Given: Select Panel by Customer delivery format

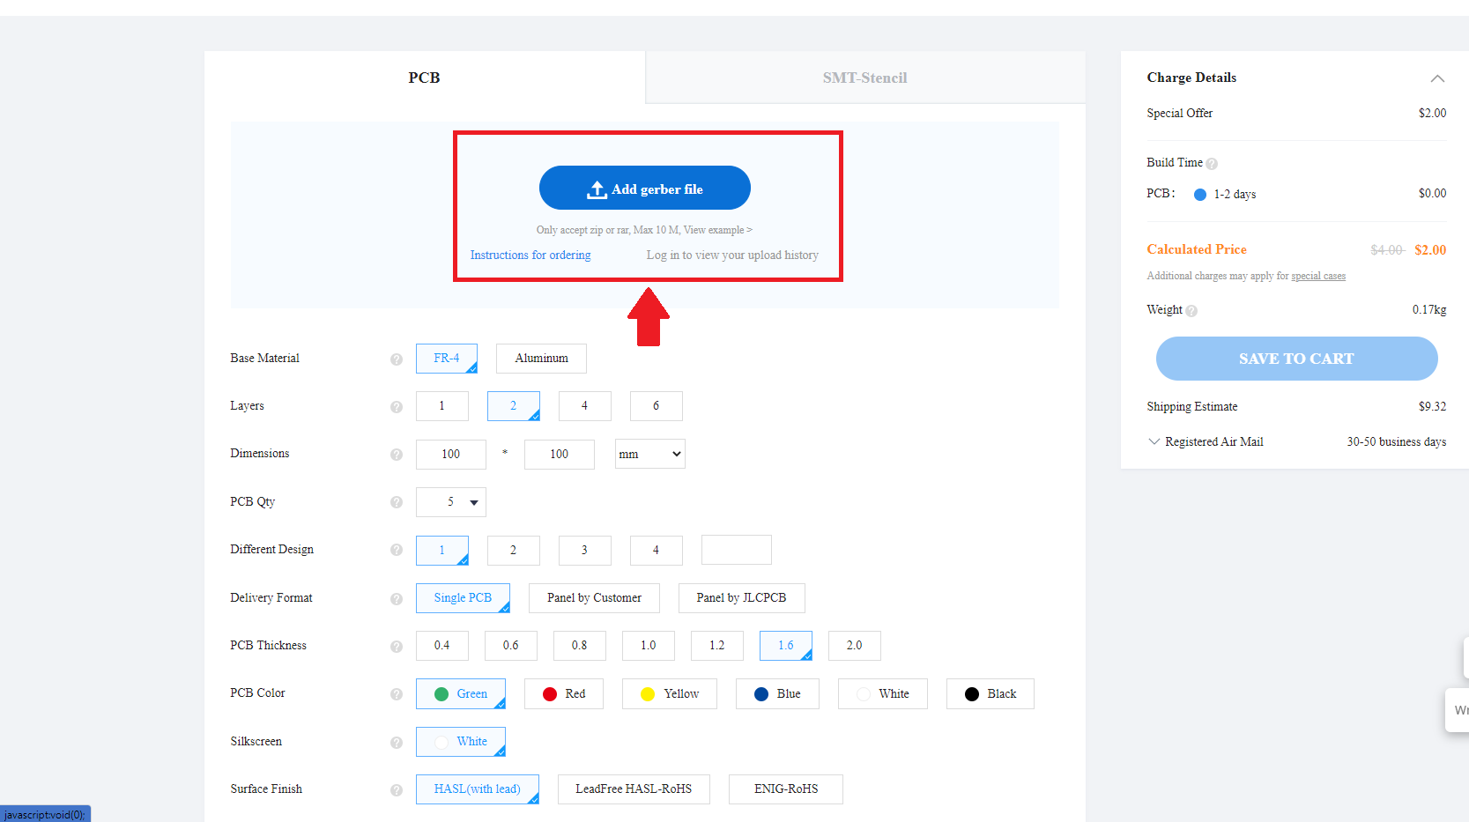Looking at the screenshot, I should click(x=594, y=598).
